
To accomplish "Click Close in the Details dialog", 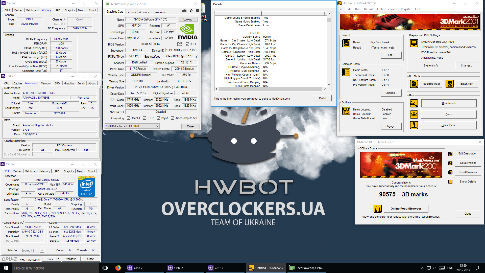I will coord(322,98).
